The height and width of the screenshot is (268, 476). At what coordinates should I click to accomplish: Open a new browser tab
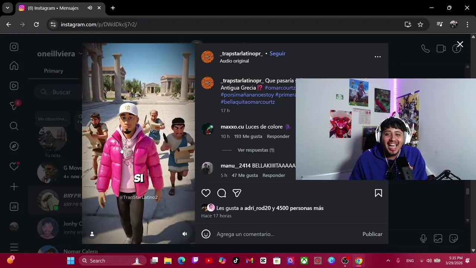113,8
